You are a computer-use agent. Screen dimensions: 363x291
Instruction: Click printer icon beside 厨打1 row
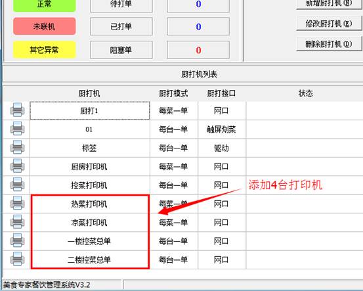click(x=17, y=110)
